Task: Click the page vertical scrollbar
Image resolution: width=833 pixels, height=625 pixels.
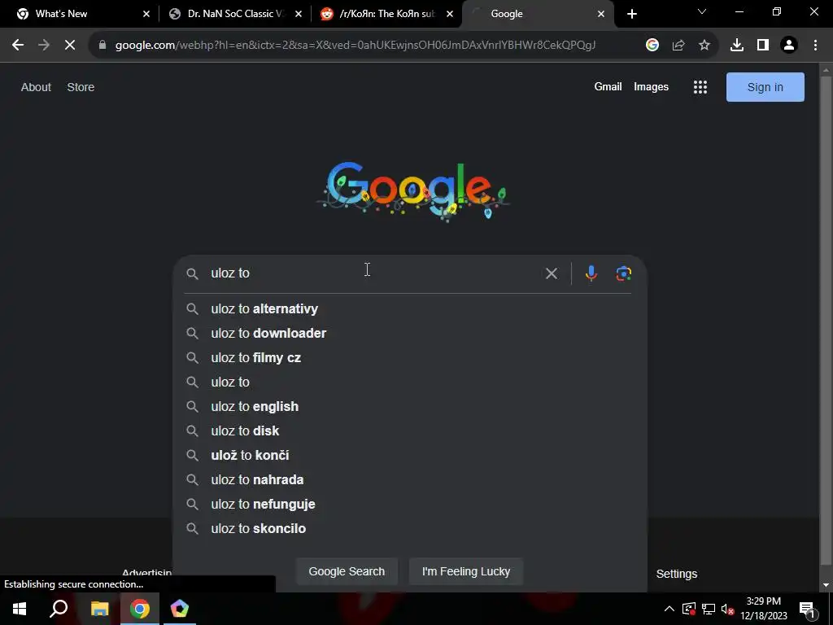Action: [826, 321]
